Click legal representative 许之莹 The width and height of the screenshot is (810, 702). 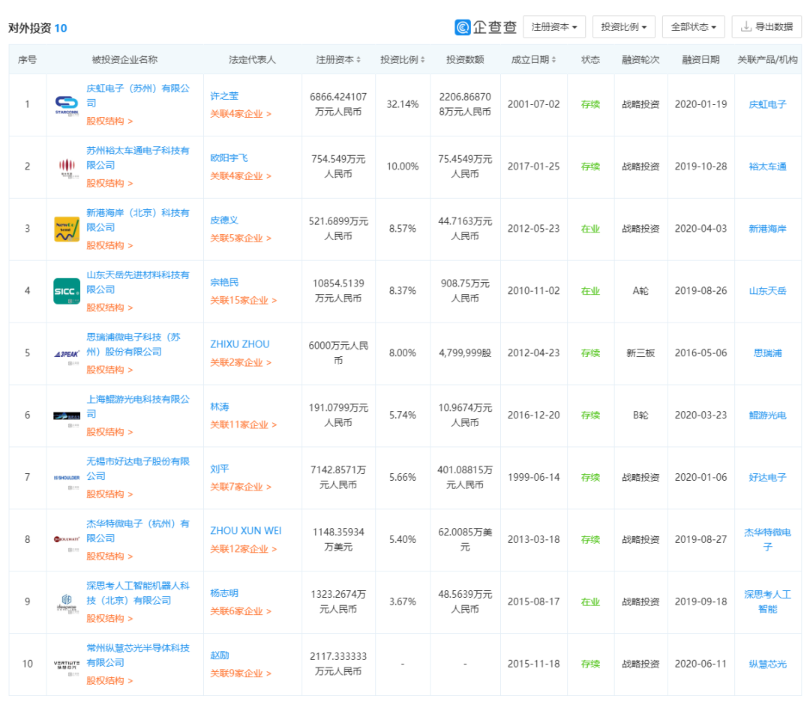point(224,96)
